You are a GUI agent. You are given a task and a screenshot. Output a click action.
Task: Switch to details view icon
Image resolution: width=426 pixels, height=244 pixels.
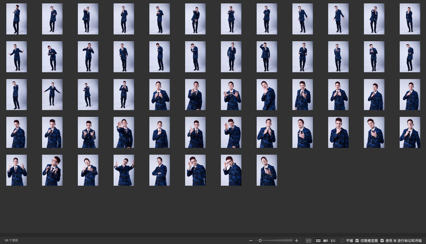[326, 241]
